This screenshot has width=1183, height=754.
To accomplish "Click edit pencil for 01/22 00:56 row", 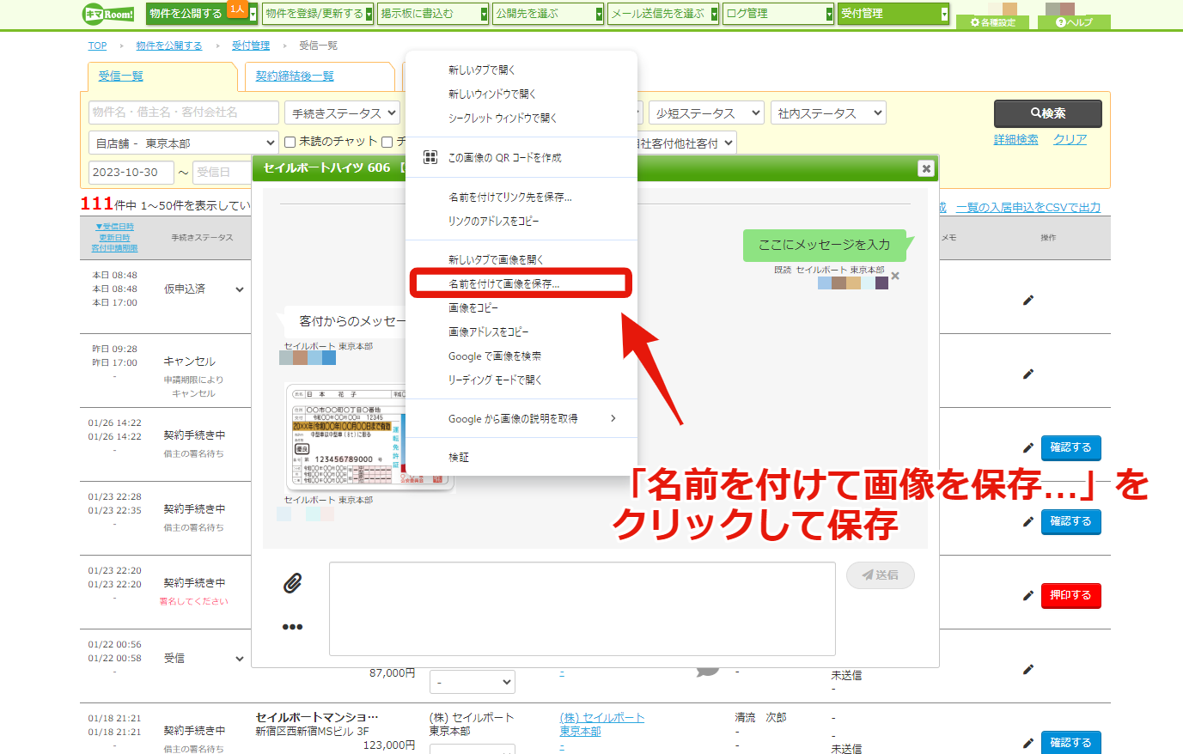I will tap(1028, 669).
